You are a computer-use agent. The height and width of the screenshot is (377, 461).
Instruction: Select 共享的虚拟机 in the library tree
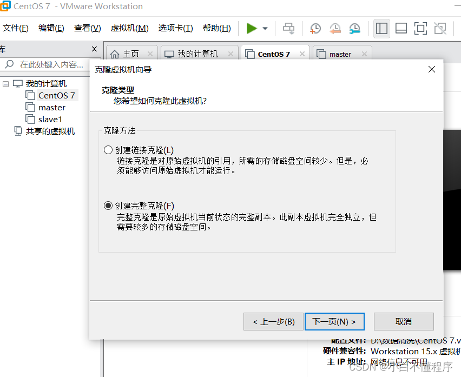[50, 131]
